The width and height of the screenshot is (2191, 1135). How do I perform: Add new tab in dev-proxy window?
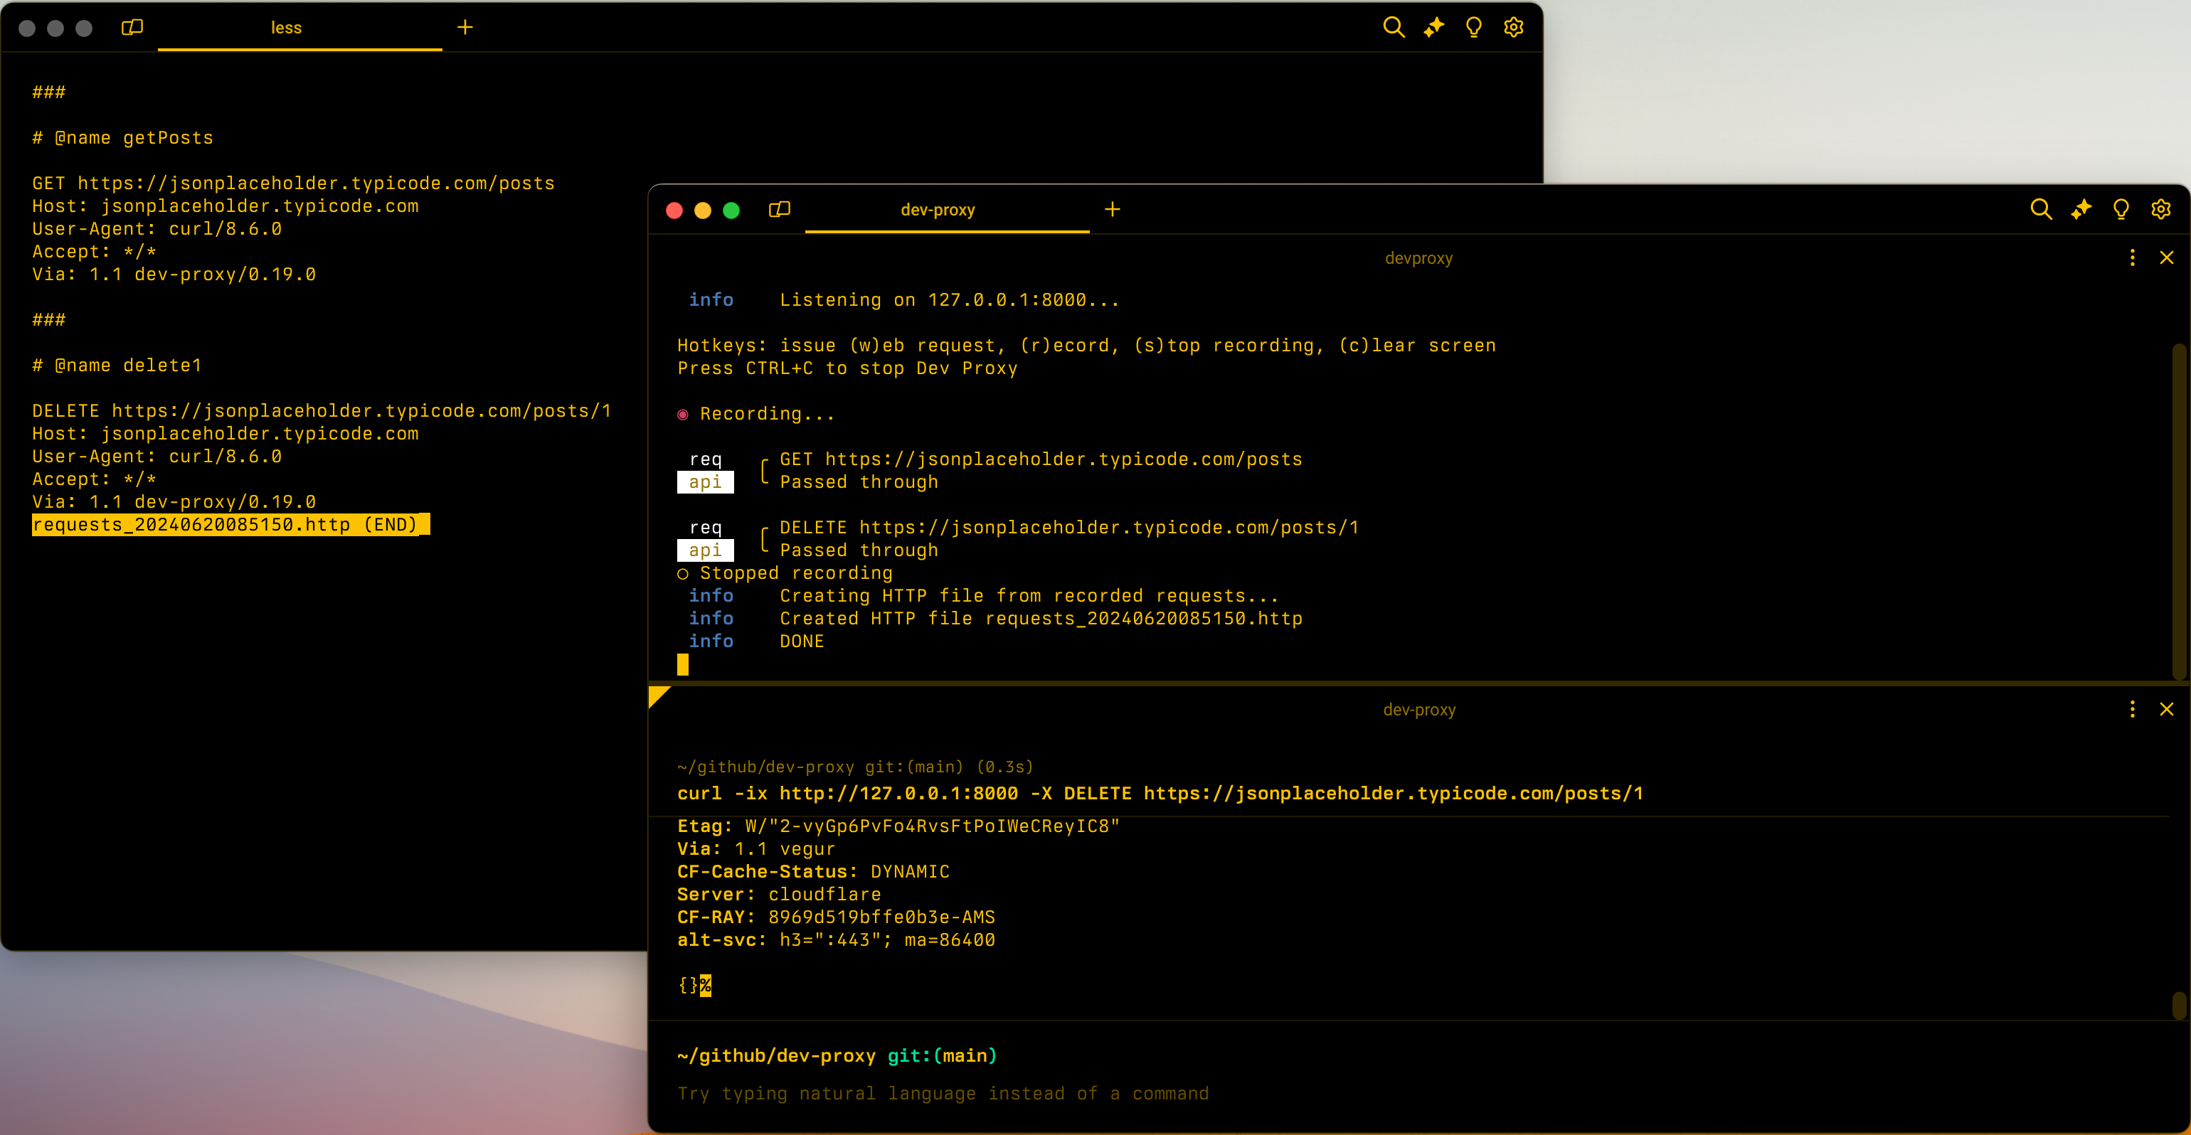(1112, 209)
